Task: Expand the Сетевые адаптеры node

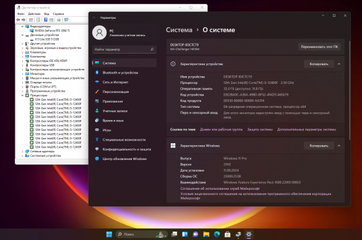Action: 23,152
